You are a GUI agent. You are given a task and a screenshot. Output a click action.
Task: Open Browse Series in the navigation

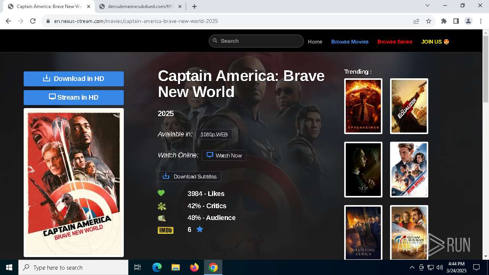pos(395,42)
